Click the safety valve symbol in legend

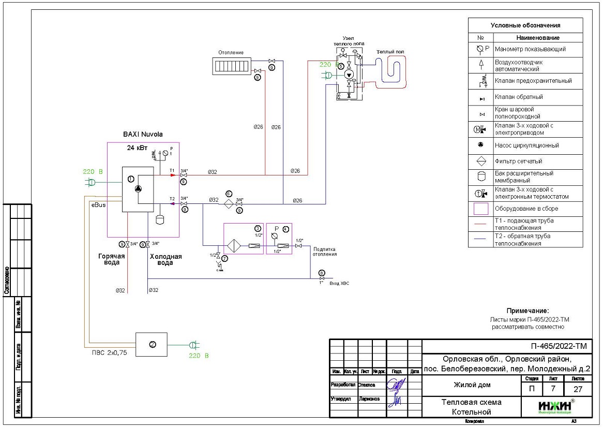[x=480, y=81]
